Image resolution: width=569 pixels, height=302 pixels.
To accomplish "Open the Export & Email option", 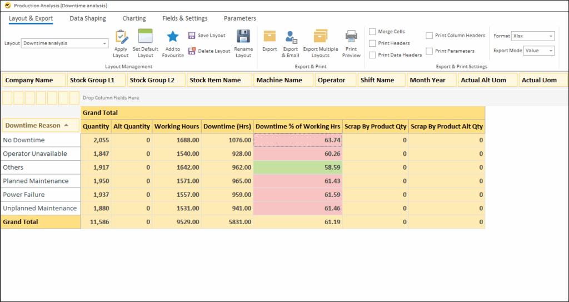I will pyautogui.click(x=291, y=37).
